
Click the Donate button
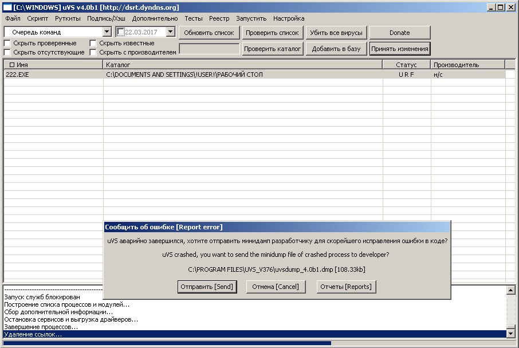[399, 33]
